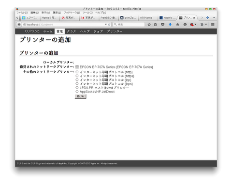232x184 pixels.
Task: Select internet printing protocol (https) option
Action: (x=77, y=76)
